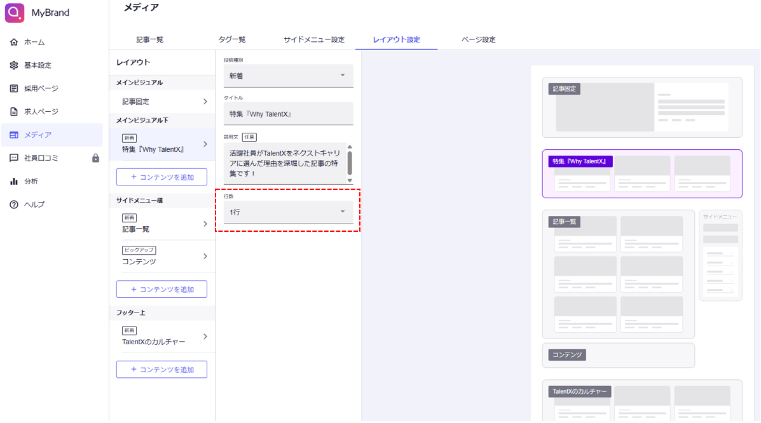Click コンテンツを追加 under フッター上

161,370
